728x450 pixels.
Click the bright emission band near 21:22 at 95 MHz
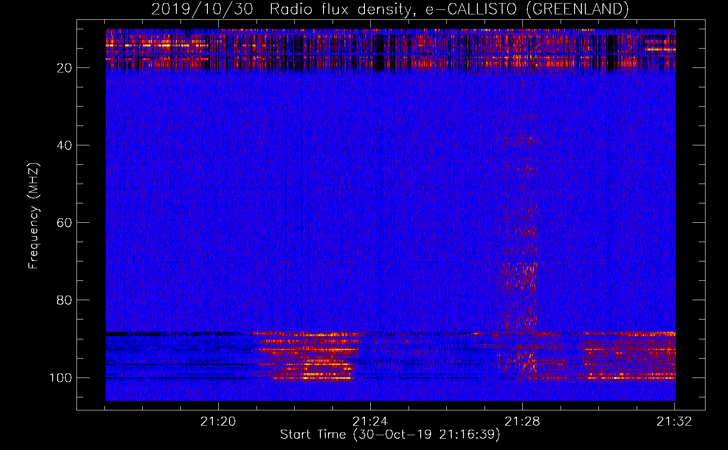pyautogui.click(x=308, y=356)
